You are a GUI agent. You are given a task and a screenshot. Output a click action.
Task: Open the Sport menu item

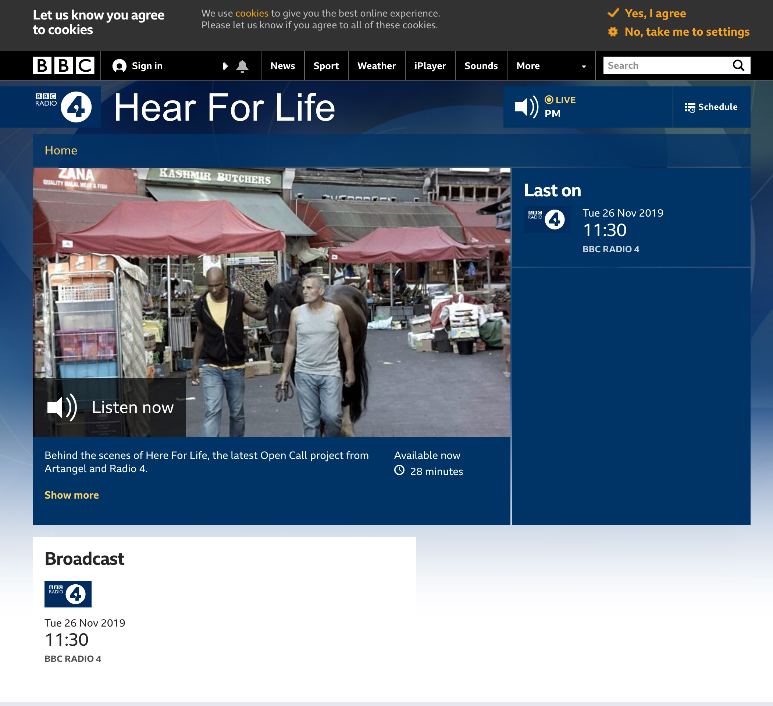(326, 66)
